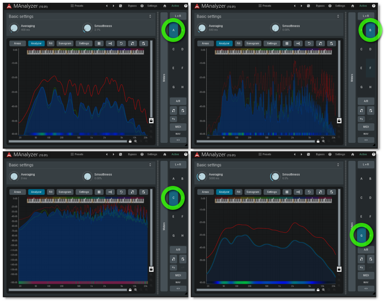Click the paste preset icon under A/B, top-left window

pyautogui.click(x=183, y=110)
